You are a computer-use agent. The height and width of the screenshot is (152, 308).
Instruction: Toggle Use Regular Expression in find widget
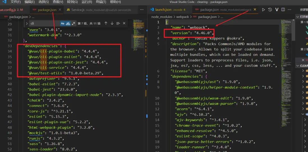[73, 23]
